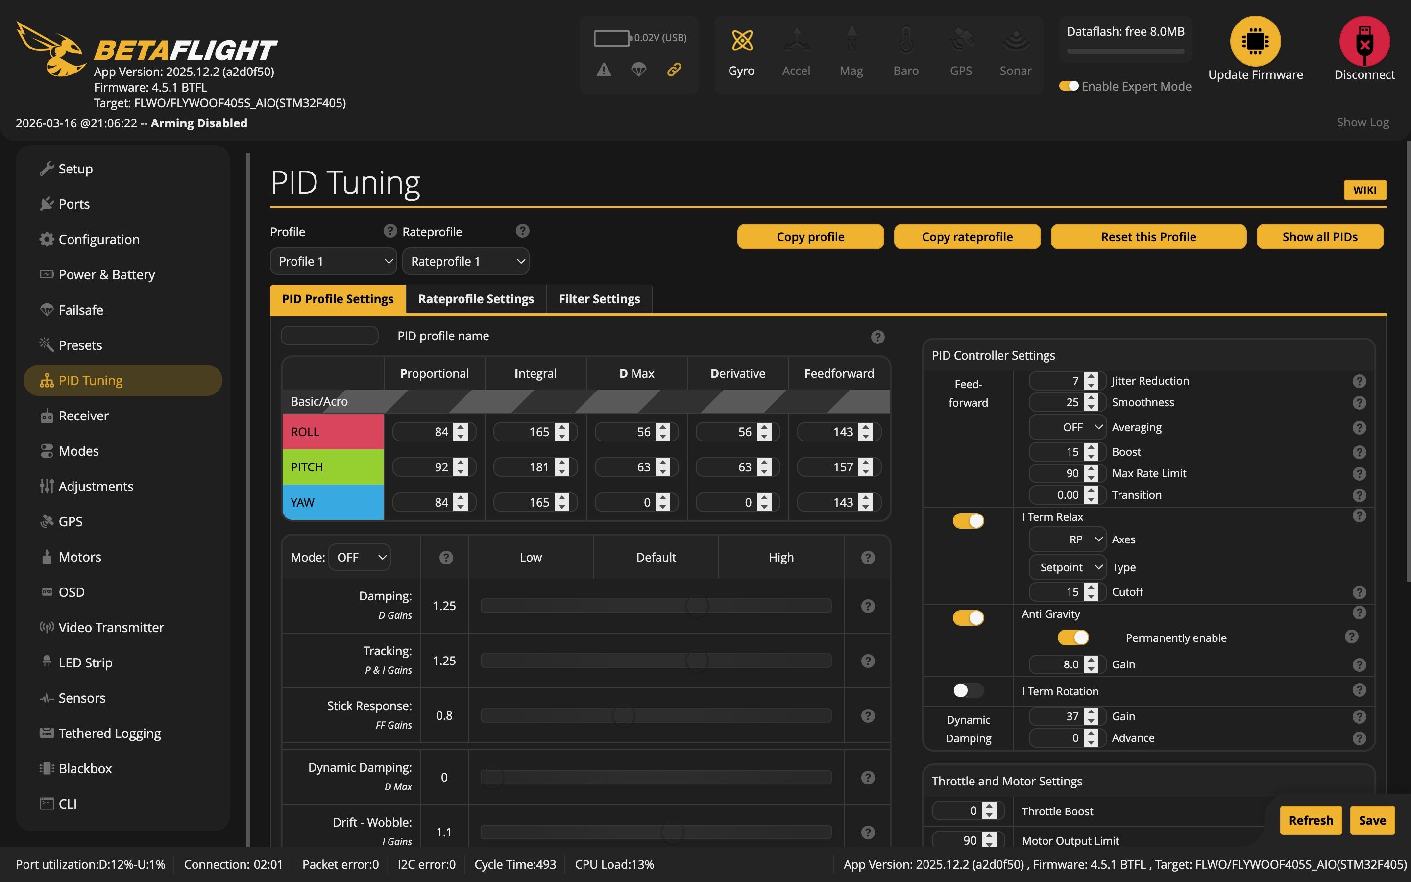Click the Update Firmware chip icon
This screenshot has width=1411, height=882.
pyautogui.click(x=1255, y=41)
